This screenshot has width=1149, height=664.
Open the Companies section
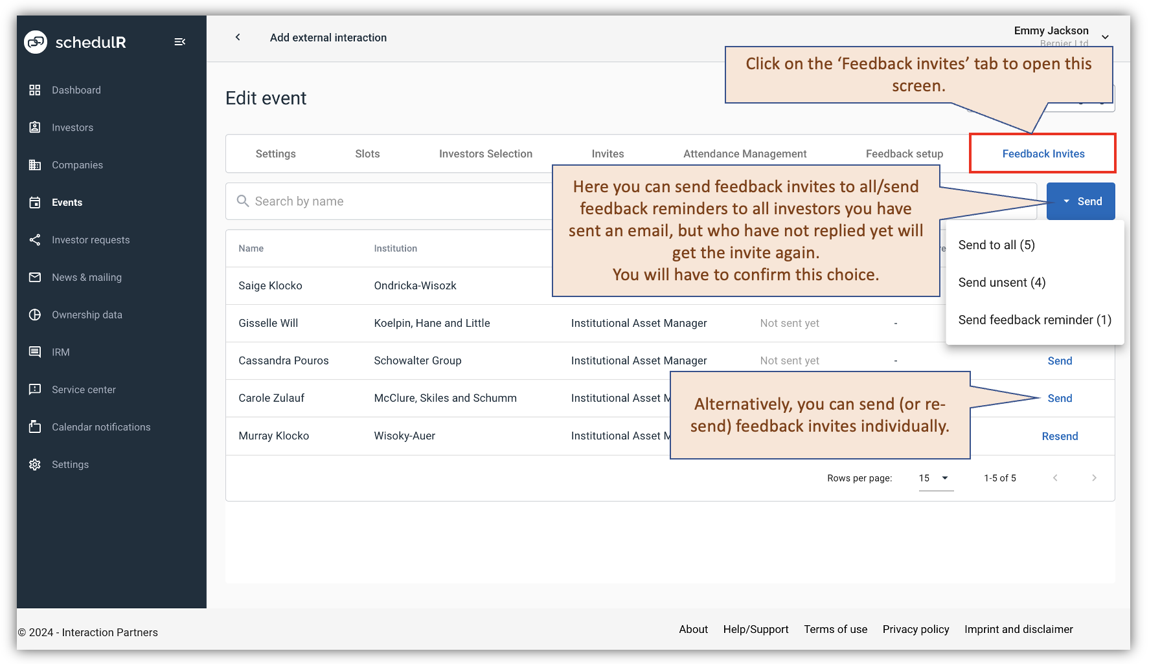[77, 165]
